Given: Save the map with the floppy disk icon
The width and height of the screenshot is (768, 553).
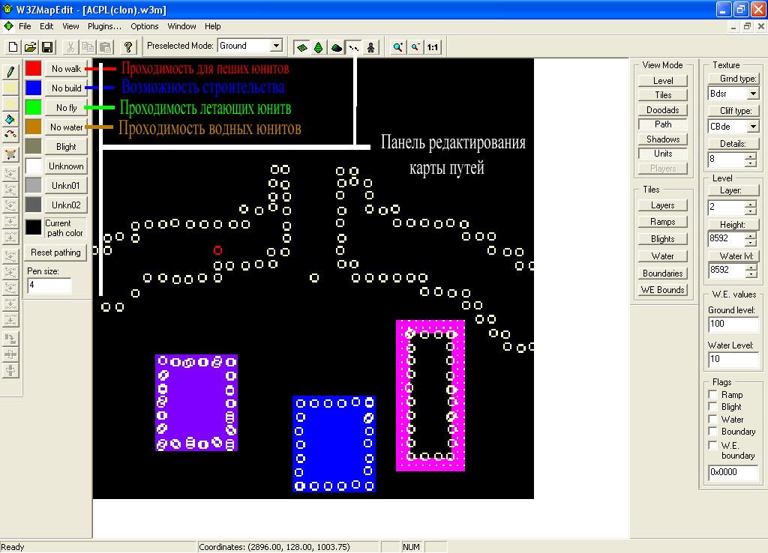Looking at the screenshot, I should coord(47,47).
